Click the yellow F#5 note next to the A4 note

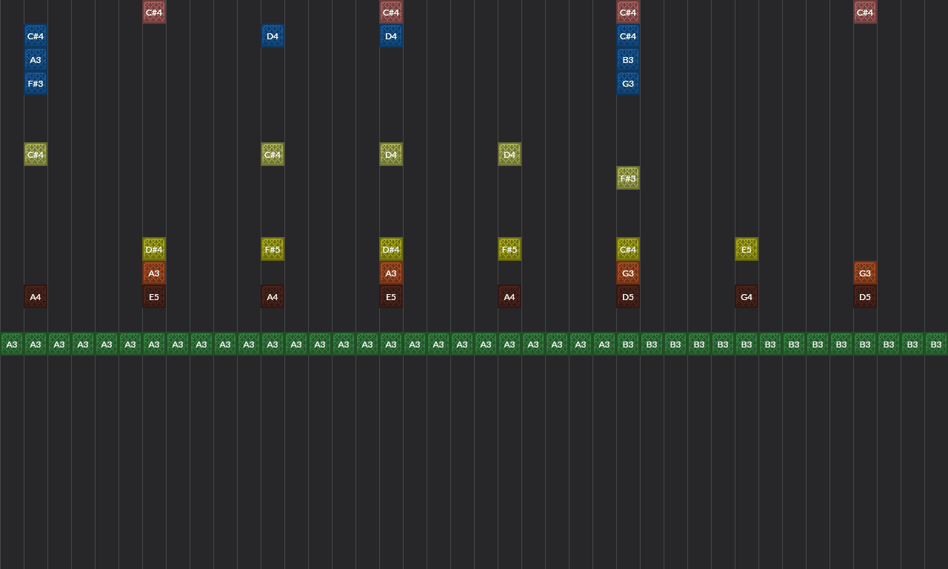(273, 249)
